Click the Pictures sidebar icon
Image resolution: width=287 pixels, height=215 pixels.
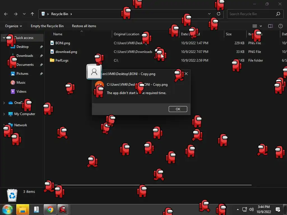click(13, 74)
